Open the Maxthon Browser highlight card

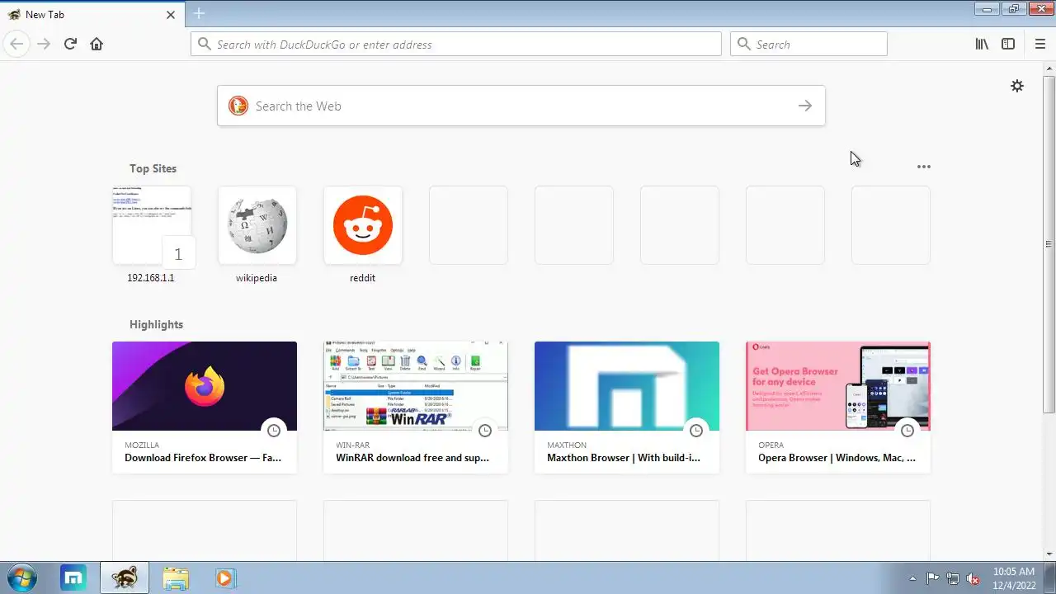(627, 408)
